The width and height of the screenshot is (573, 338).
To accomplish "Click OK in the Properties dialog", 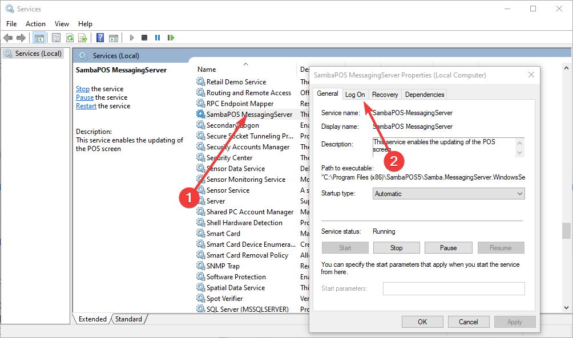I will pyautogui.click(x=422, y=322).
